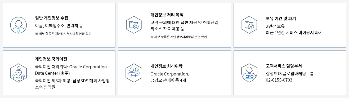Image resolution: width=349 pixels, height=98 pixels.
Task: Click the Oracle Corporation Data Center (호주) text
Action: point(71,70)
